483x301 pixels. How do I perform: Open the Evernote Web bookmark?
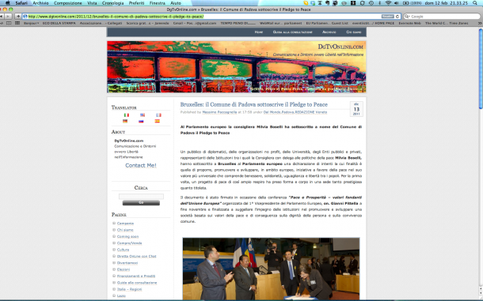[x=409, y=23]
